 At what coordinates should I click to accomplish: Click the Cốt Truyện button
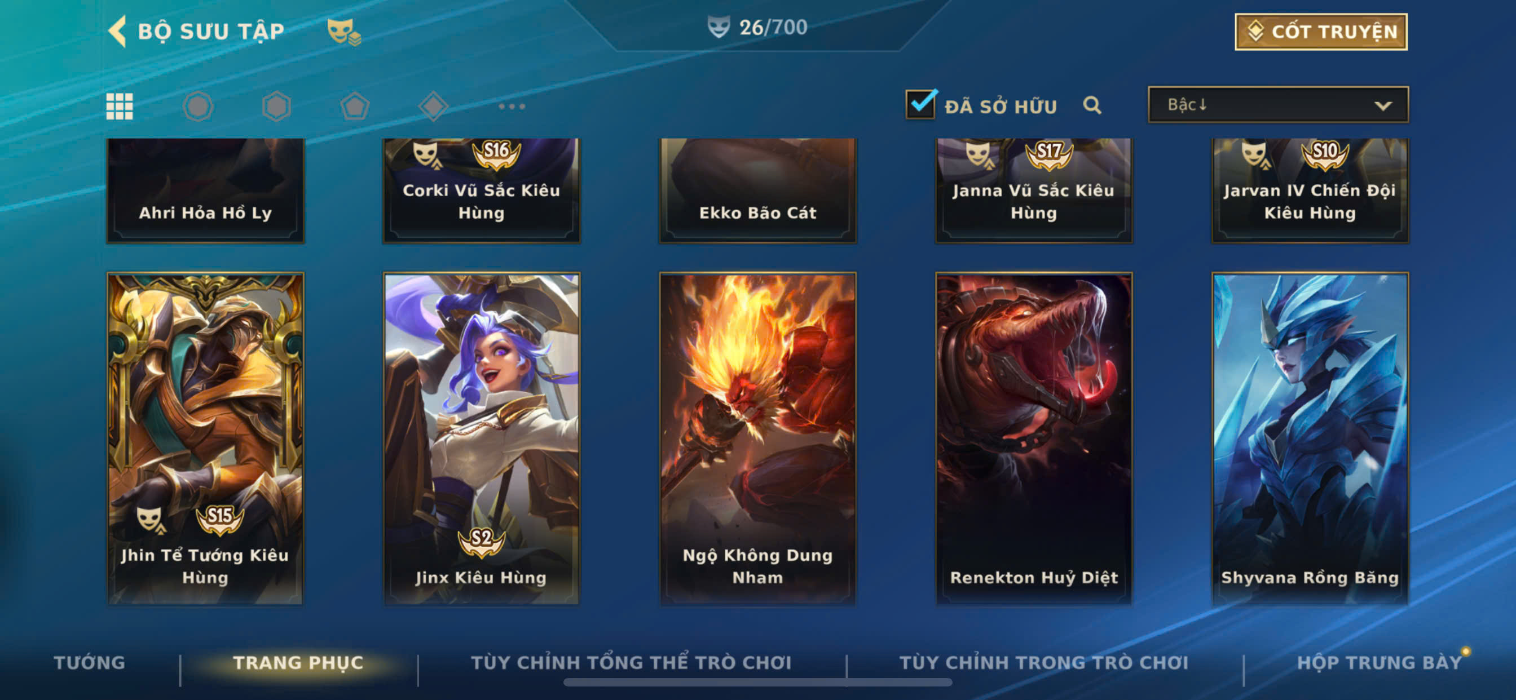point(1321,32)
